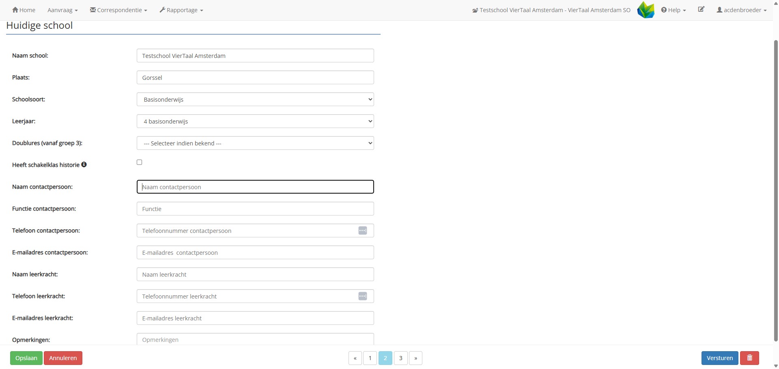Click the Functie contactpersoon field

255,209
